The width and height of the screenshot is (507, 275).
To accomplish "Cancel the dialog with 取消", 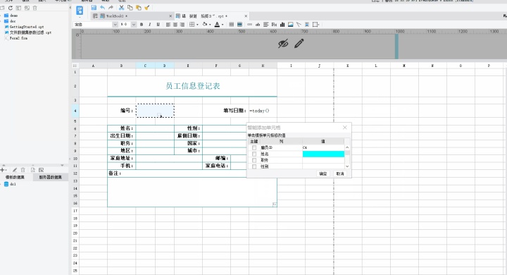I will pyautogui.click(x=340, y=174).
